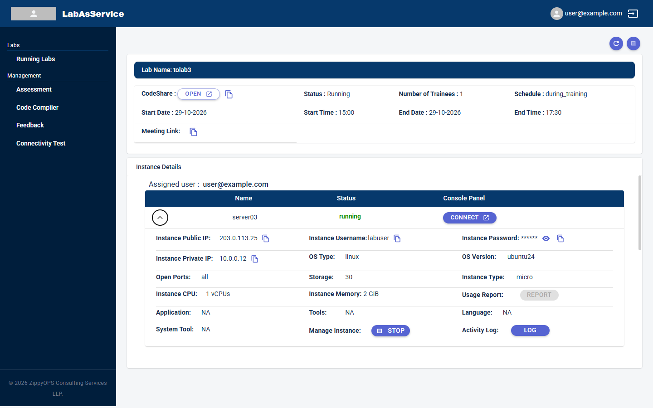
Task: Open the Activity Log with the LOG button
Action: pyautogui.click(x=530, y=330)
